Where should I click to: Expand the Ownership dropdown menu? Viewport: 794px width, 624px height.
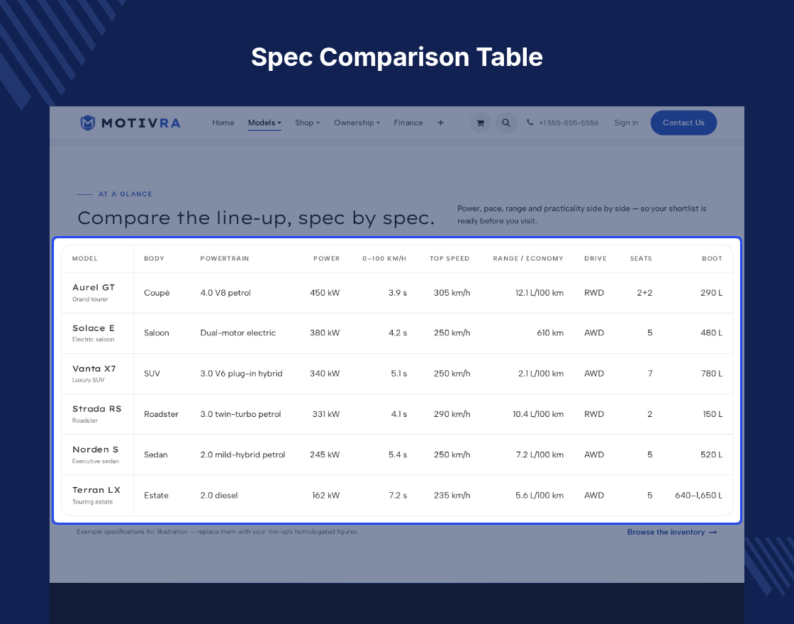click(x=357, y=123)
